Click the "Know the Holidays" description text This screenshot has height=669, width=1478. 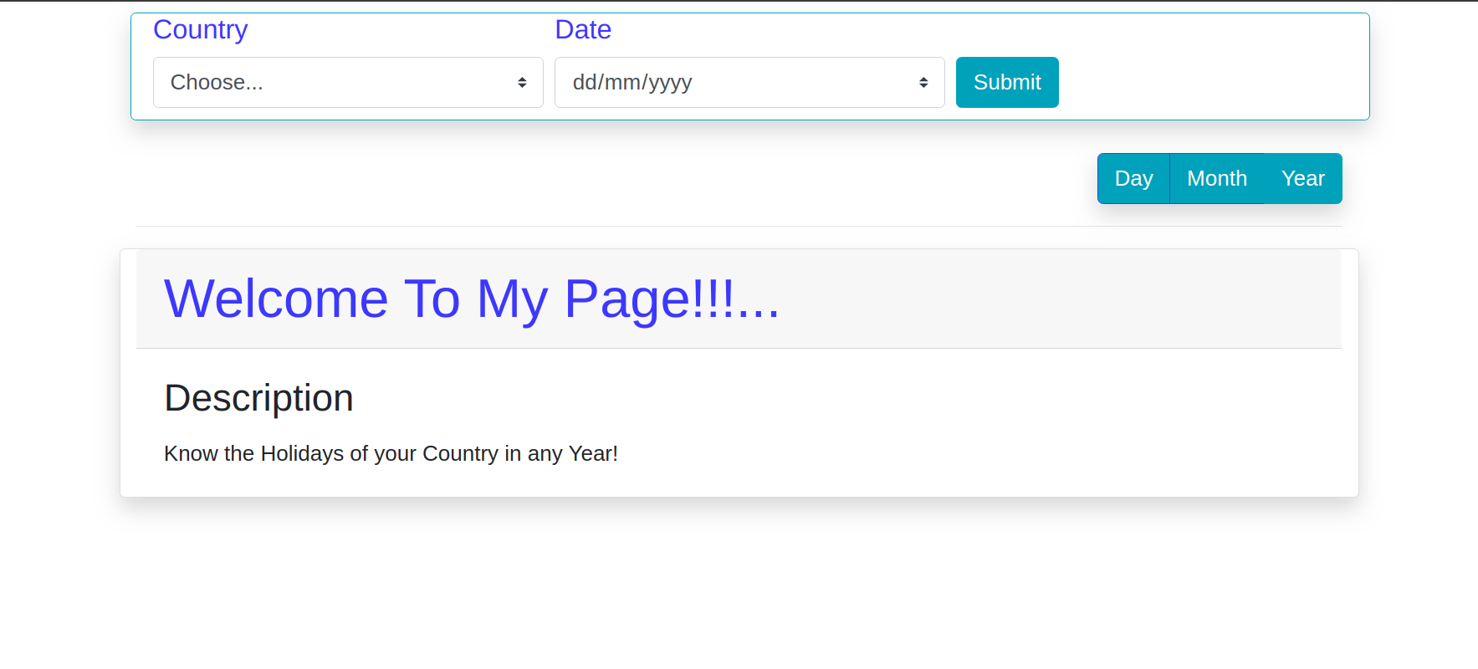(391, 453)
